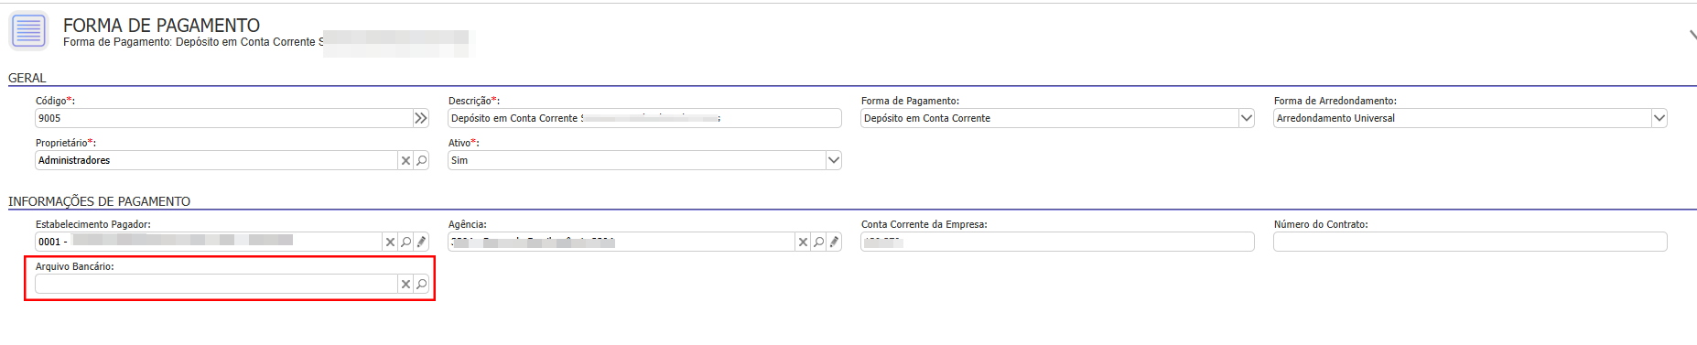The height and width of the screenshot is (345, 1697).
Task: Search Estabelecimento Pagador using the magnifier icon
Action: point(406,242)
